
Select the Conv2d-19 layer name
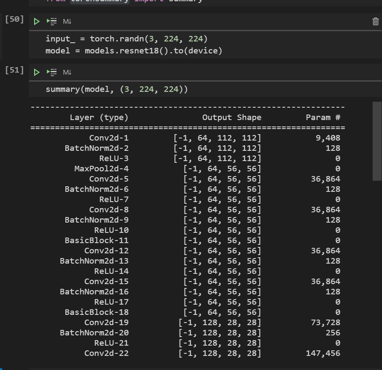(x=106, y=323)
